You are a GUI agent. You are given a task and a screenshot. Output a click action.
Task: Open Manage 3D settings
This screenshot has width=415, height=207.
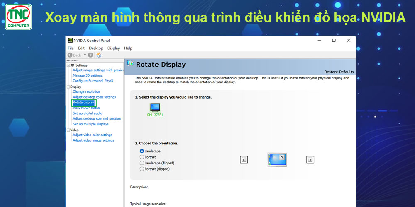pyautogui.click(x=88, y=75)
